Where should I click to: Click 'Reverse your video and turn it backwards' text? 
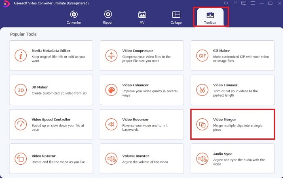click(x=145, y=128)
